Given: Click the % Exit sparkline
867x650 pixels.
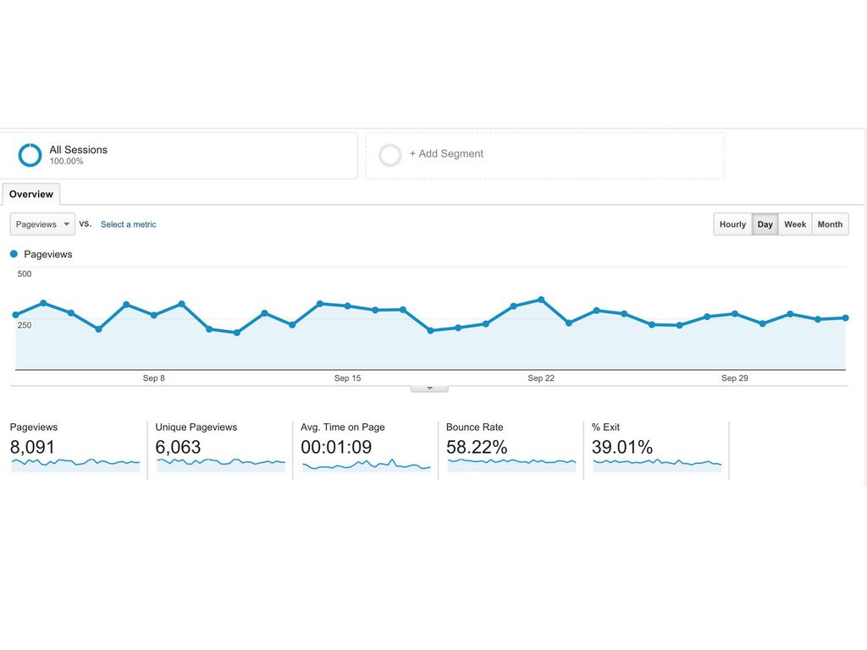Looking at the screenshot, I should point(657,463).
